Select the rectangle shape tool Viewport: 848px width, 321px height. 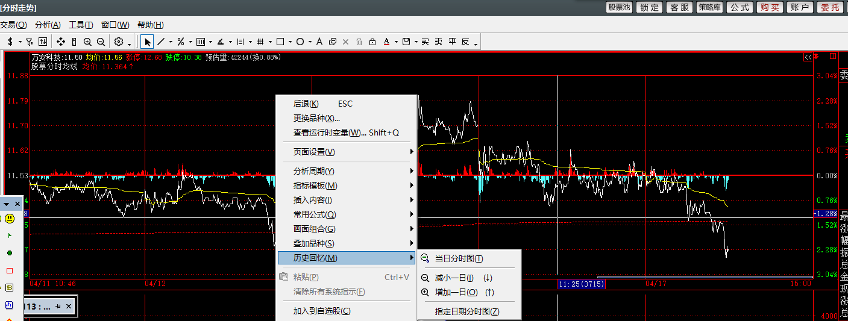[280, 42]
